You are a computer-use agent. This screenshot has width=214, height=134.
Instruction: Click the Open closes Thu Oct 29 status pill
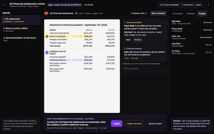64,5
